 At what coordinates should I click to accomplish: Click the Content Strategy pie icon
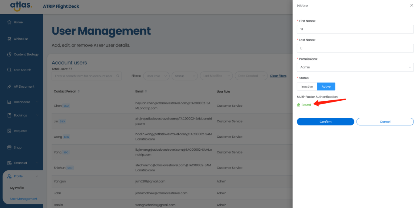click(9, 55)
